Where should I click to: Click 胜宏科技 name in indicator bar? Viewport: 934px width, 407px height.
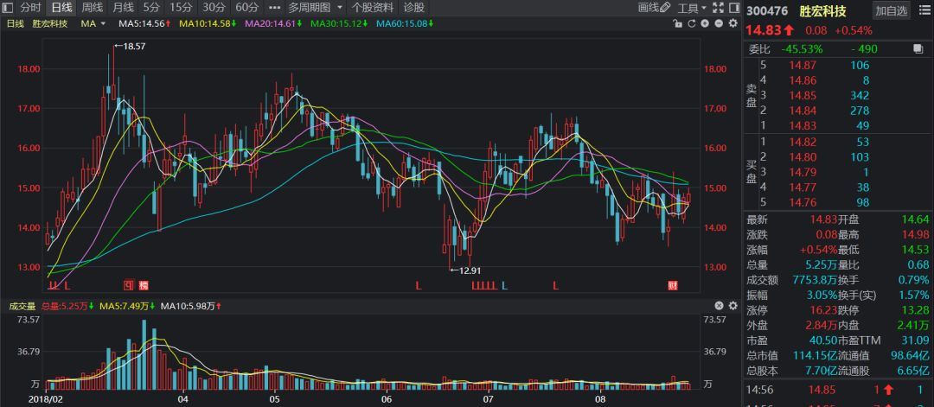49,24
